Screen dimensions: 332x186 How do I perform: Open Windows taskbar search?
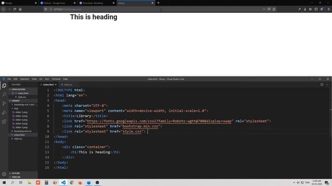click(12, 182)
